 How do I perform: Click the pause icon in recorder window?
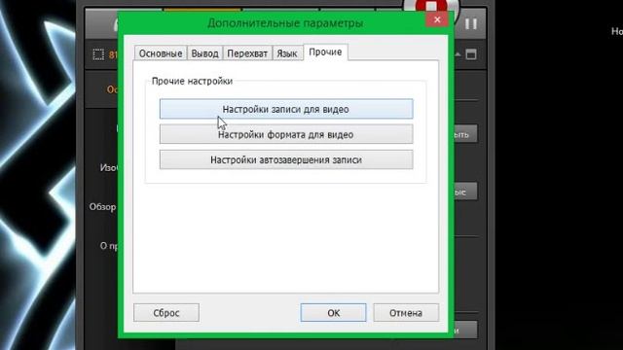pyautogui.click(x=471, y=23)
